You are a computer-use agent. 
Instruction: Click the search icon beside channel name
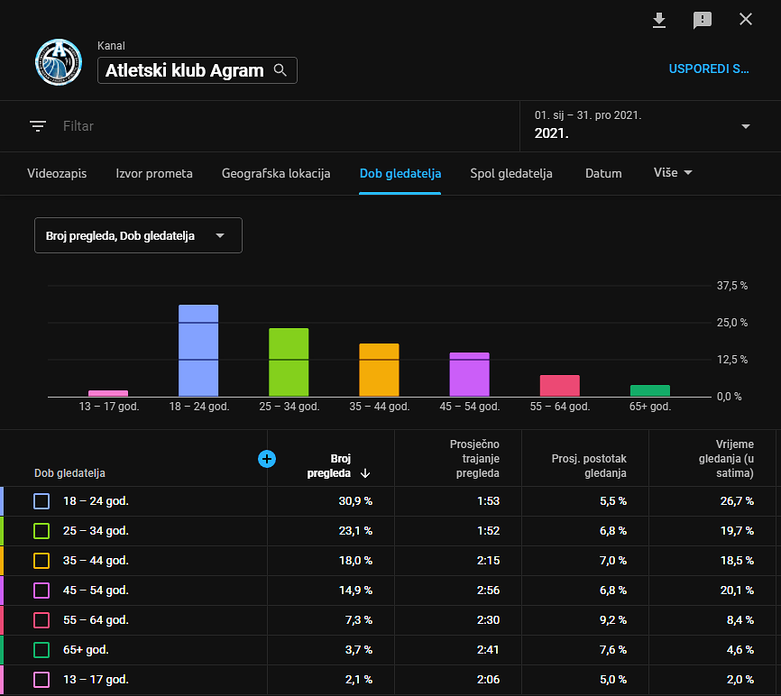tap(280, 70)
